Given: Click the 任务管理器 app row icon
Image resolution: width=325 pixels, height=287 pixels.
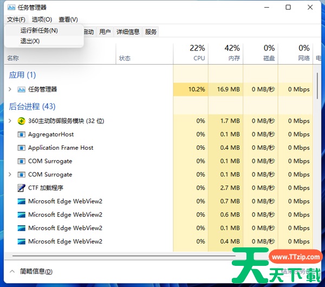Looking at the screenshot, I should (21, 90).
